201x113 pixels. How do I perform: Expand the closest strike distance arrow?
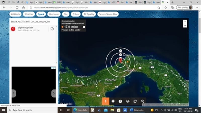click(x=84, y=27)
